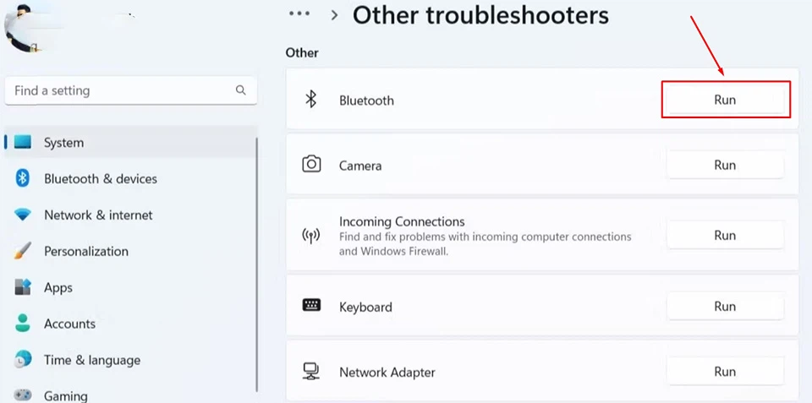Go to Personalization settings
This screenshot has width=812, height=403.
click(x=85, y=252)
